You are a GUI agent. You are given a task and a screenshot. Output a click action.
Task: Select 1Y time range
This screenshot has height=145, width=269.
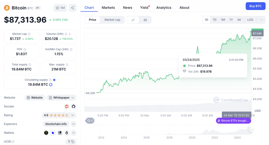231,20
